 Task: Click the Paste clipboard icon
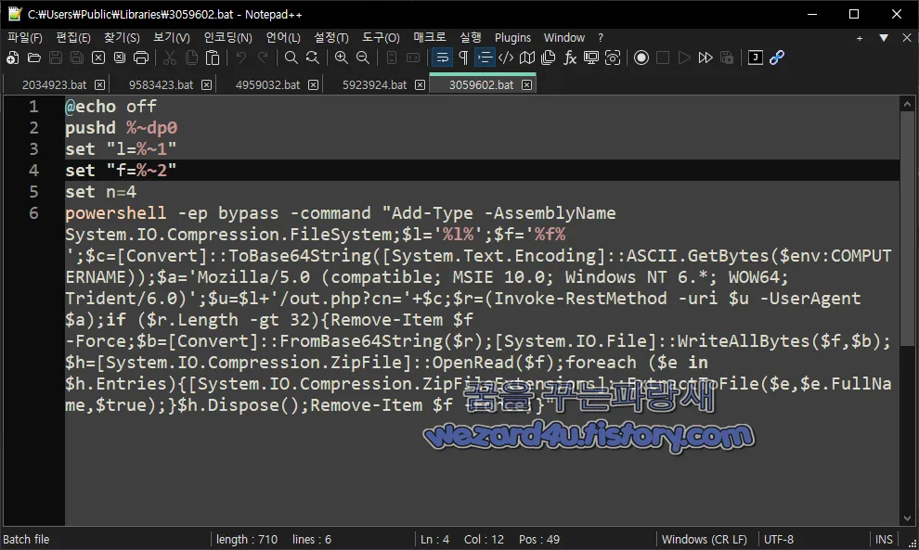[x=213, y=58]
